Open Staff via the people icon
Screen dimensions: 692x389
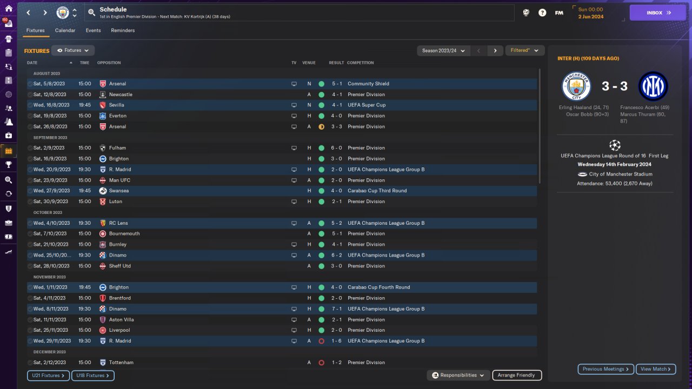click(8, 108)
